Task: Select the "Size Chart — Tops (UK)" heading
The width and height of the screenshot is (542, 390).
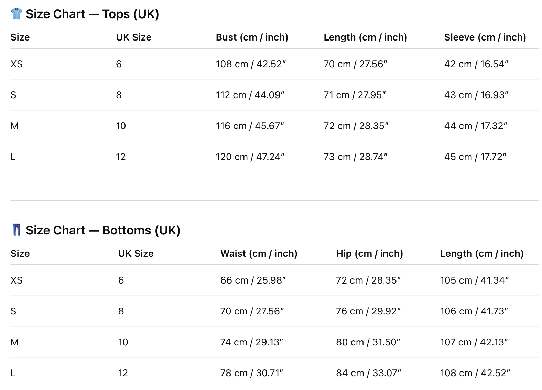Action: click(92, 14)
